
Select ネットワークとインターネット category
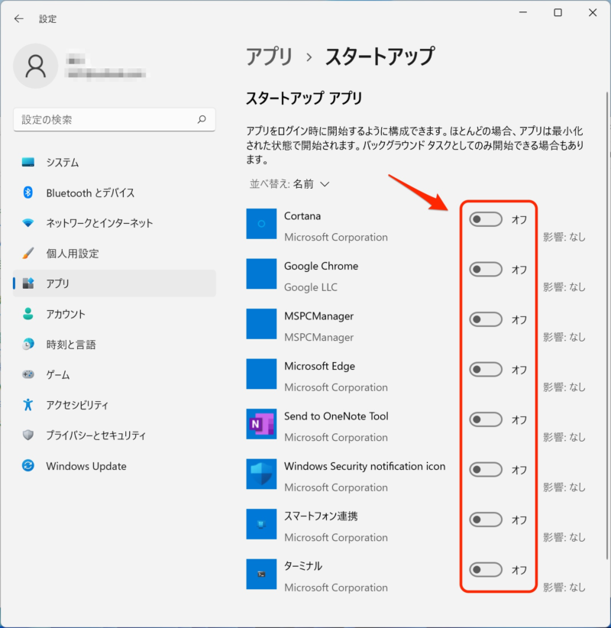(x=115, y=222)
